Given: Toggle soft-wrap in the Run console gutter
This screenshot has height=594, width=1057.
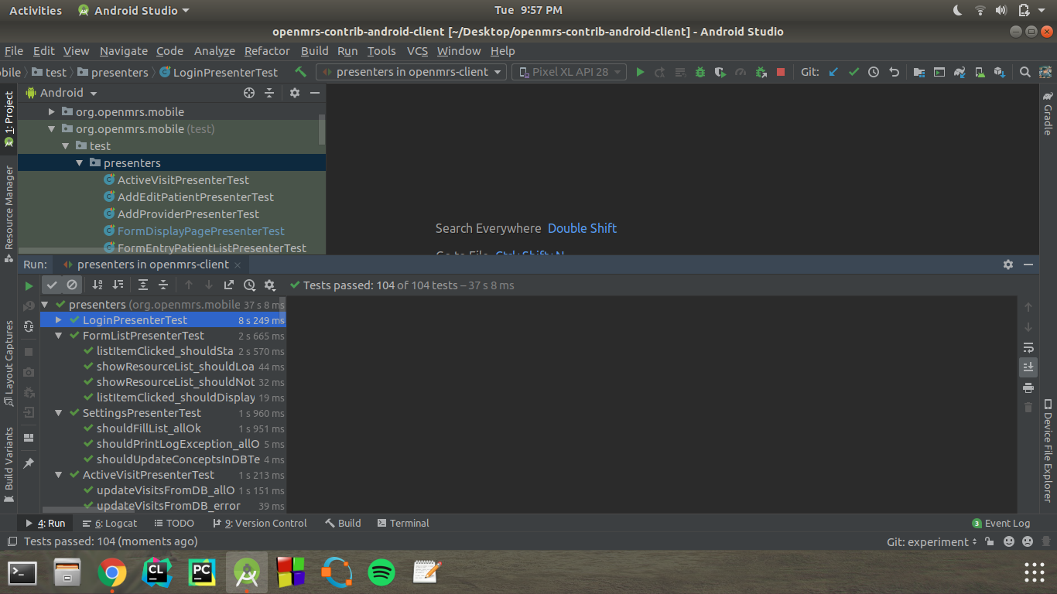Looking at the screenshot, I should pyautogui.click(x=1028, y=347).
